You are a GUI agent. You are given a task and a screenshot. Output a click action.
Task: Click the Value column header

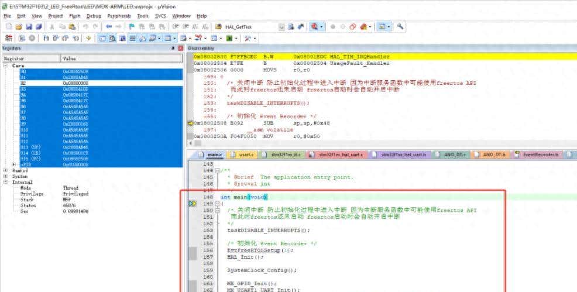click(122, 59)
